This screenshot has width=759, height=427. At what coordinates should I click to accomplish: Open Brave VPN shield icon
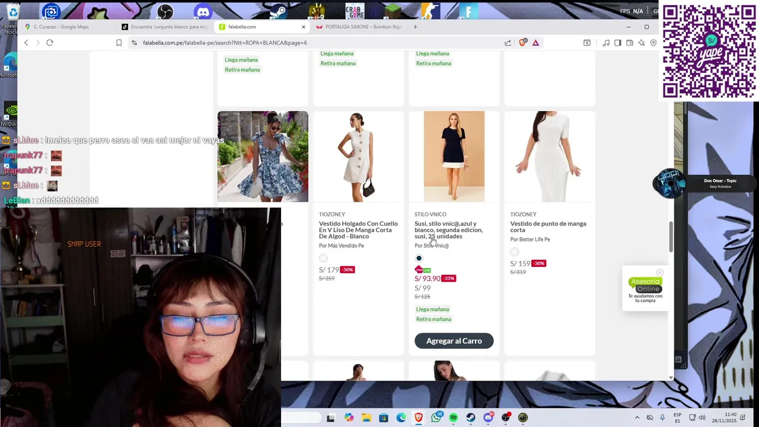tap(653, 43)
